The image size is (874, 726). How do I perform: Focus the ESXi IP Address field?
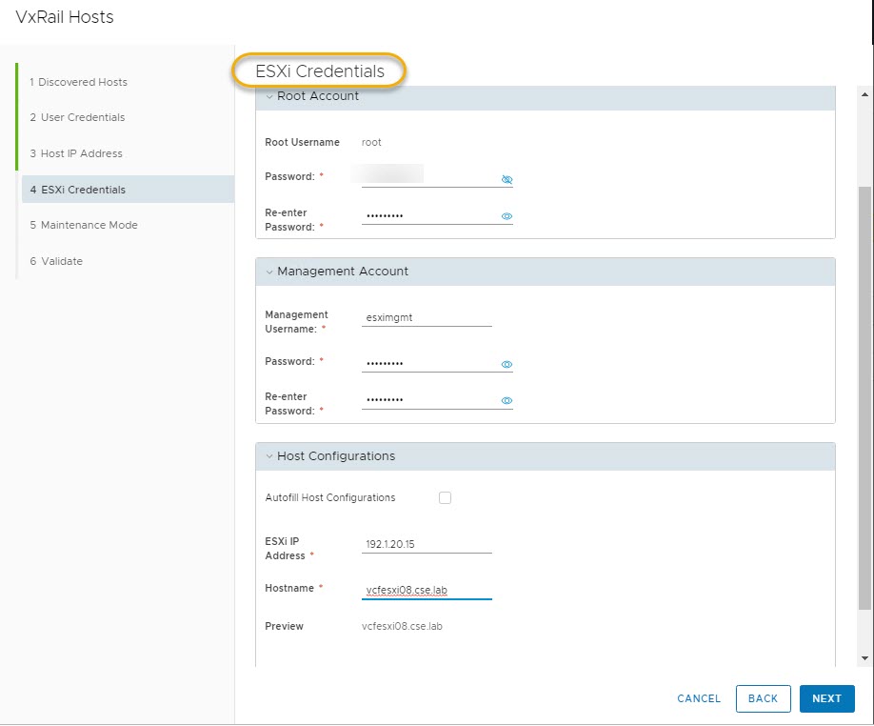(x=427, y=545)
